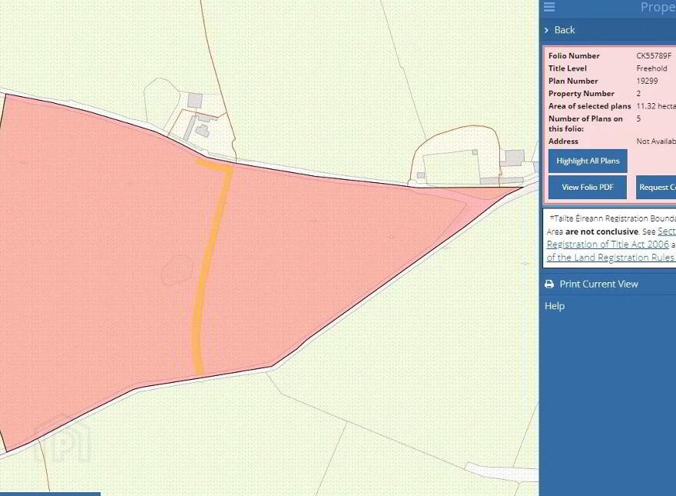Open the Help item
Image resolution: width=676 pixels, height=496 pixels.
555,306
